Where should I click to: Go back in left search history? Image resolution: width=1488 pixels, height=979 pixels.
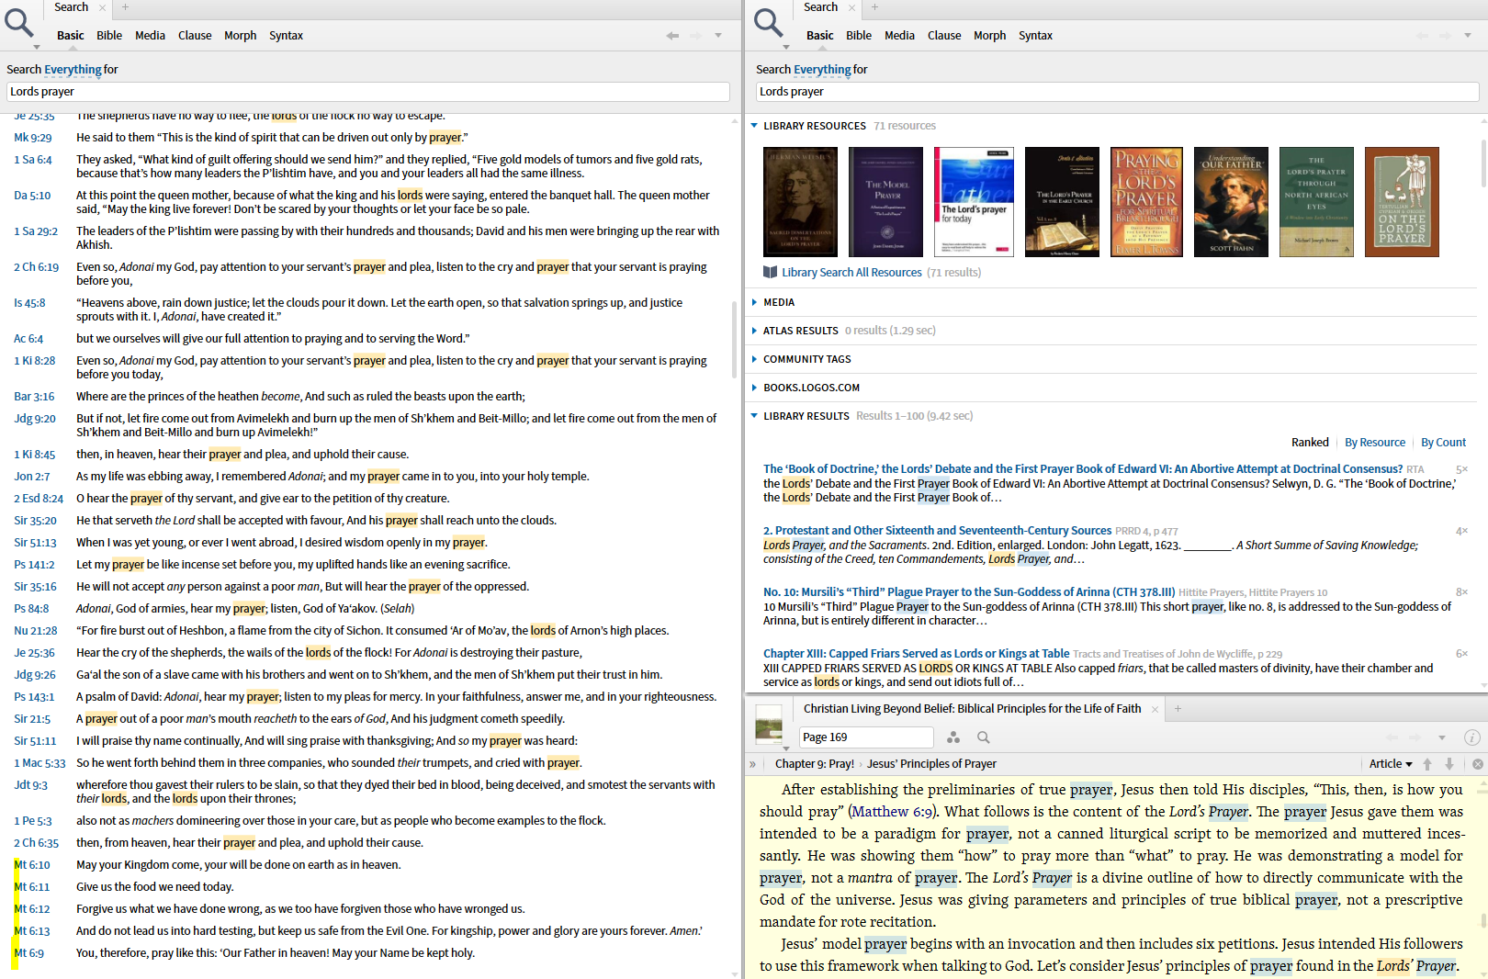click(672, 36)
